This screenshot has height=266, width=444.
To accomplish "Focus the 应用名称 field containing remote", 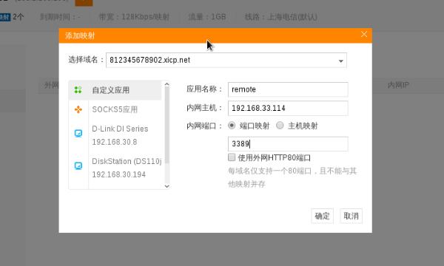I will 288,89.
